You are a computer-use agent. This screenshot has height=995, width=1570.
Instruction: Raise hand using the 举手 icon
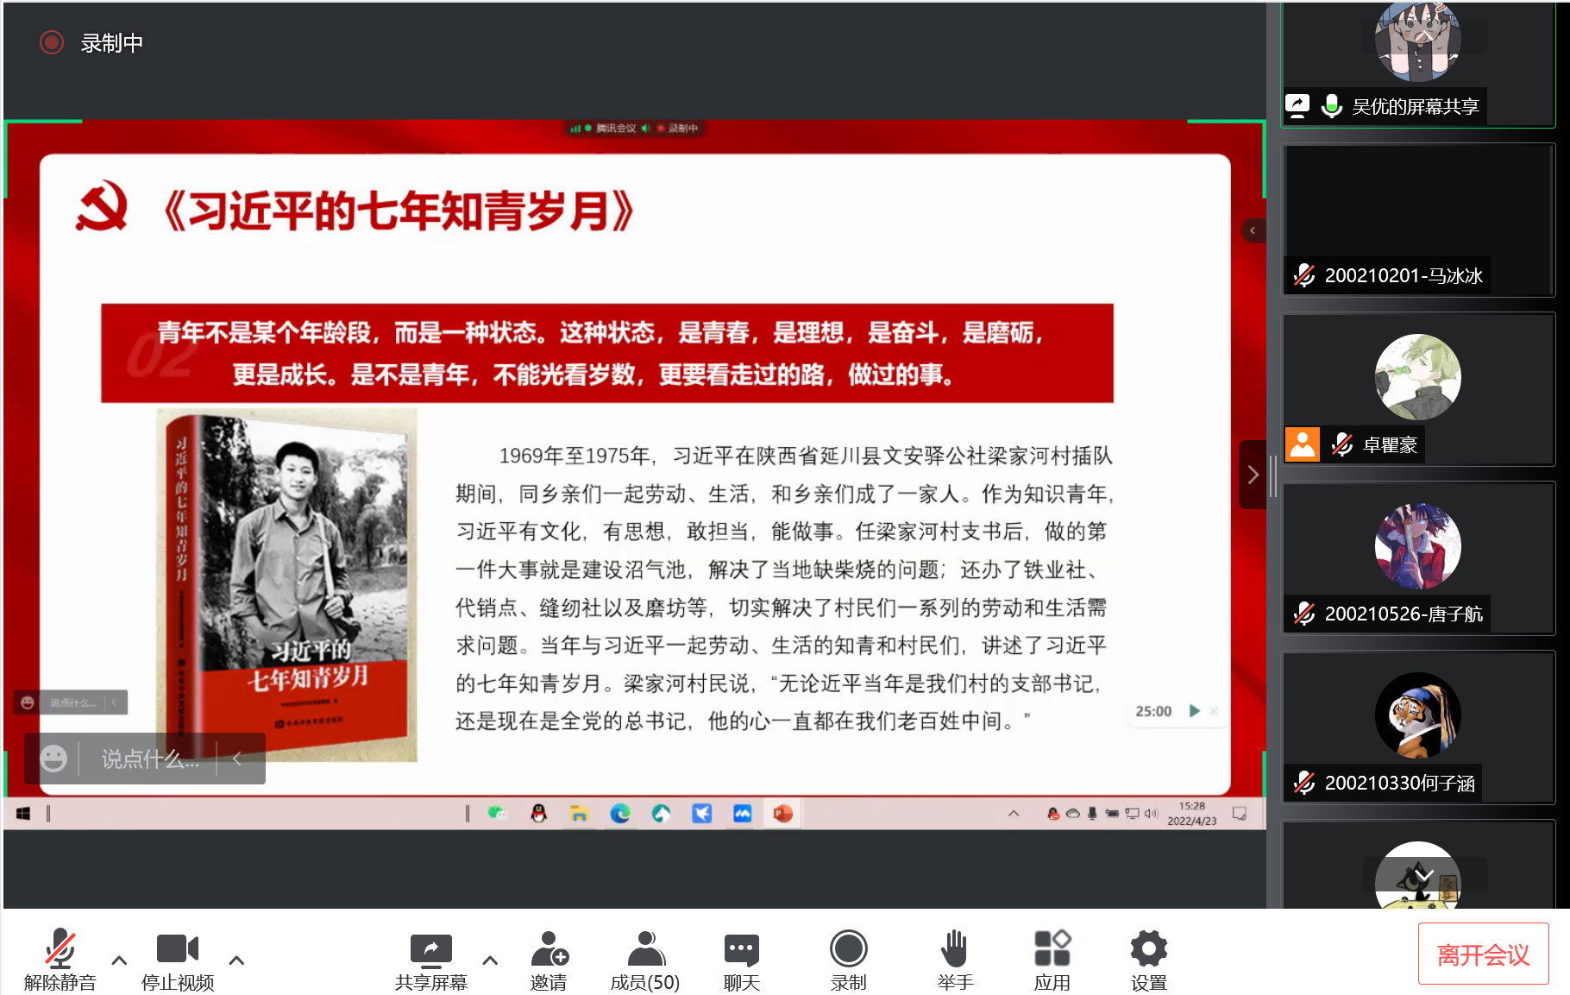954,948
